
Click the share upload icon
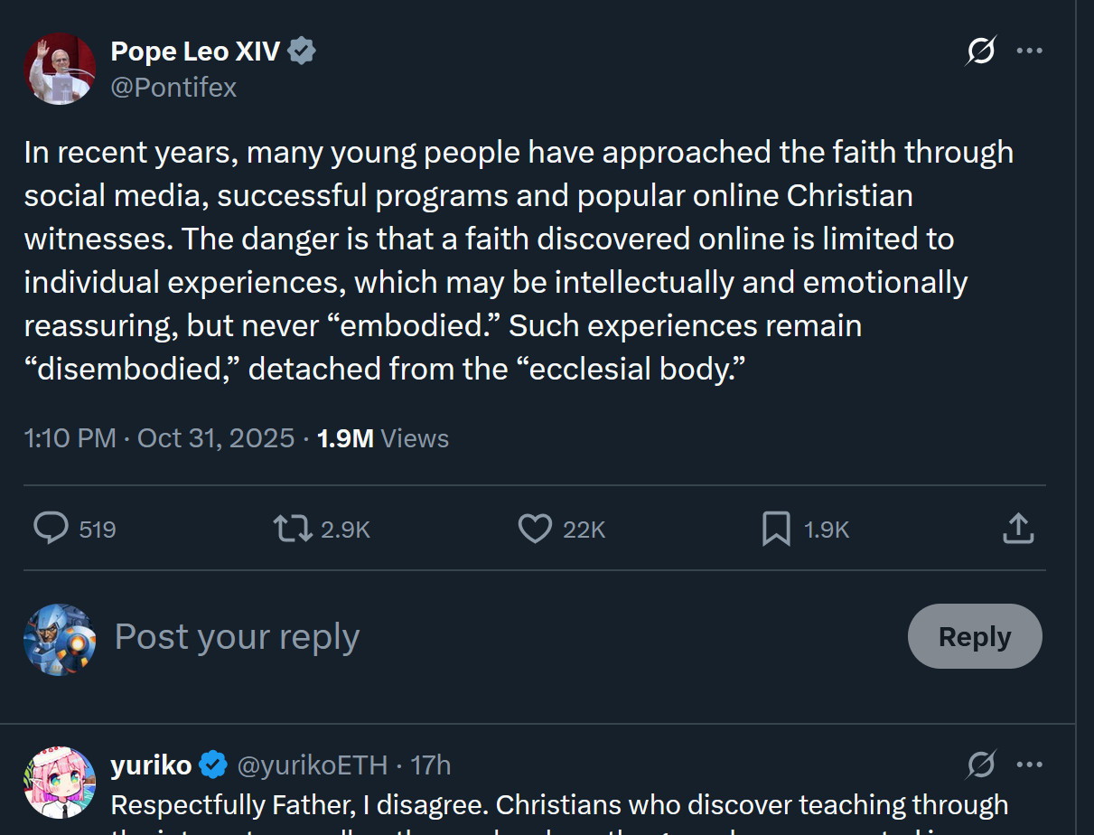[1018, 528]
